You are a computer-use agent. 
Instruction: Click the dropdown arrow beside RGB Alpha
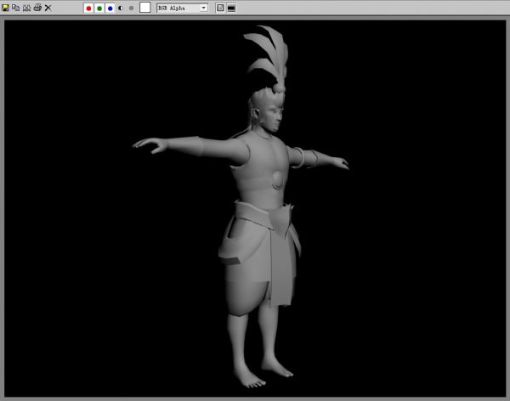click(x=203, y=8)
